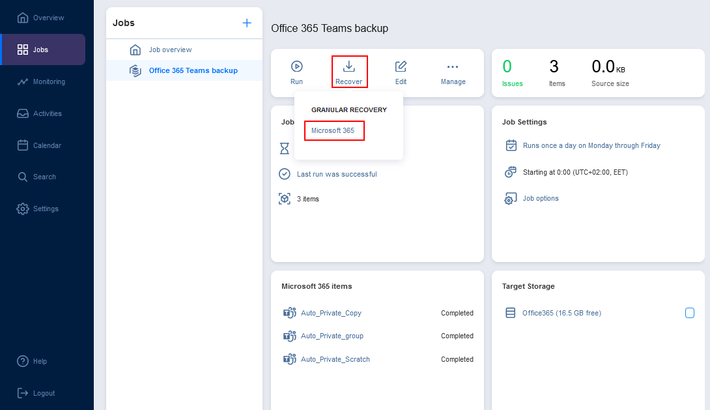The height and width of the screenshot is (410, 710).
Task: Open the Auto_Private_Copy team item
Action: click(331, 313)
